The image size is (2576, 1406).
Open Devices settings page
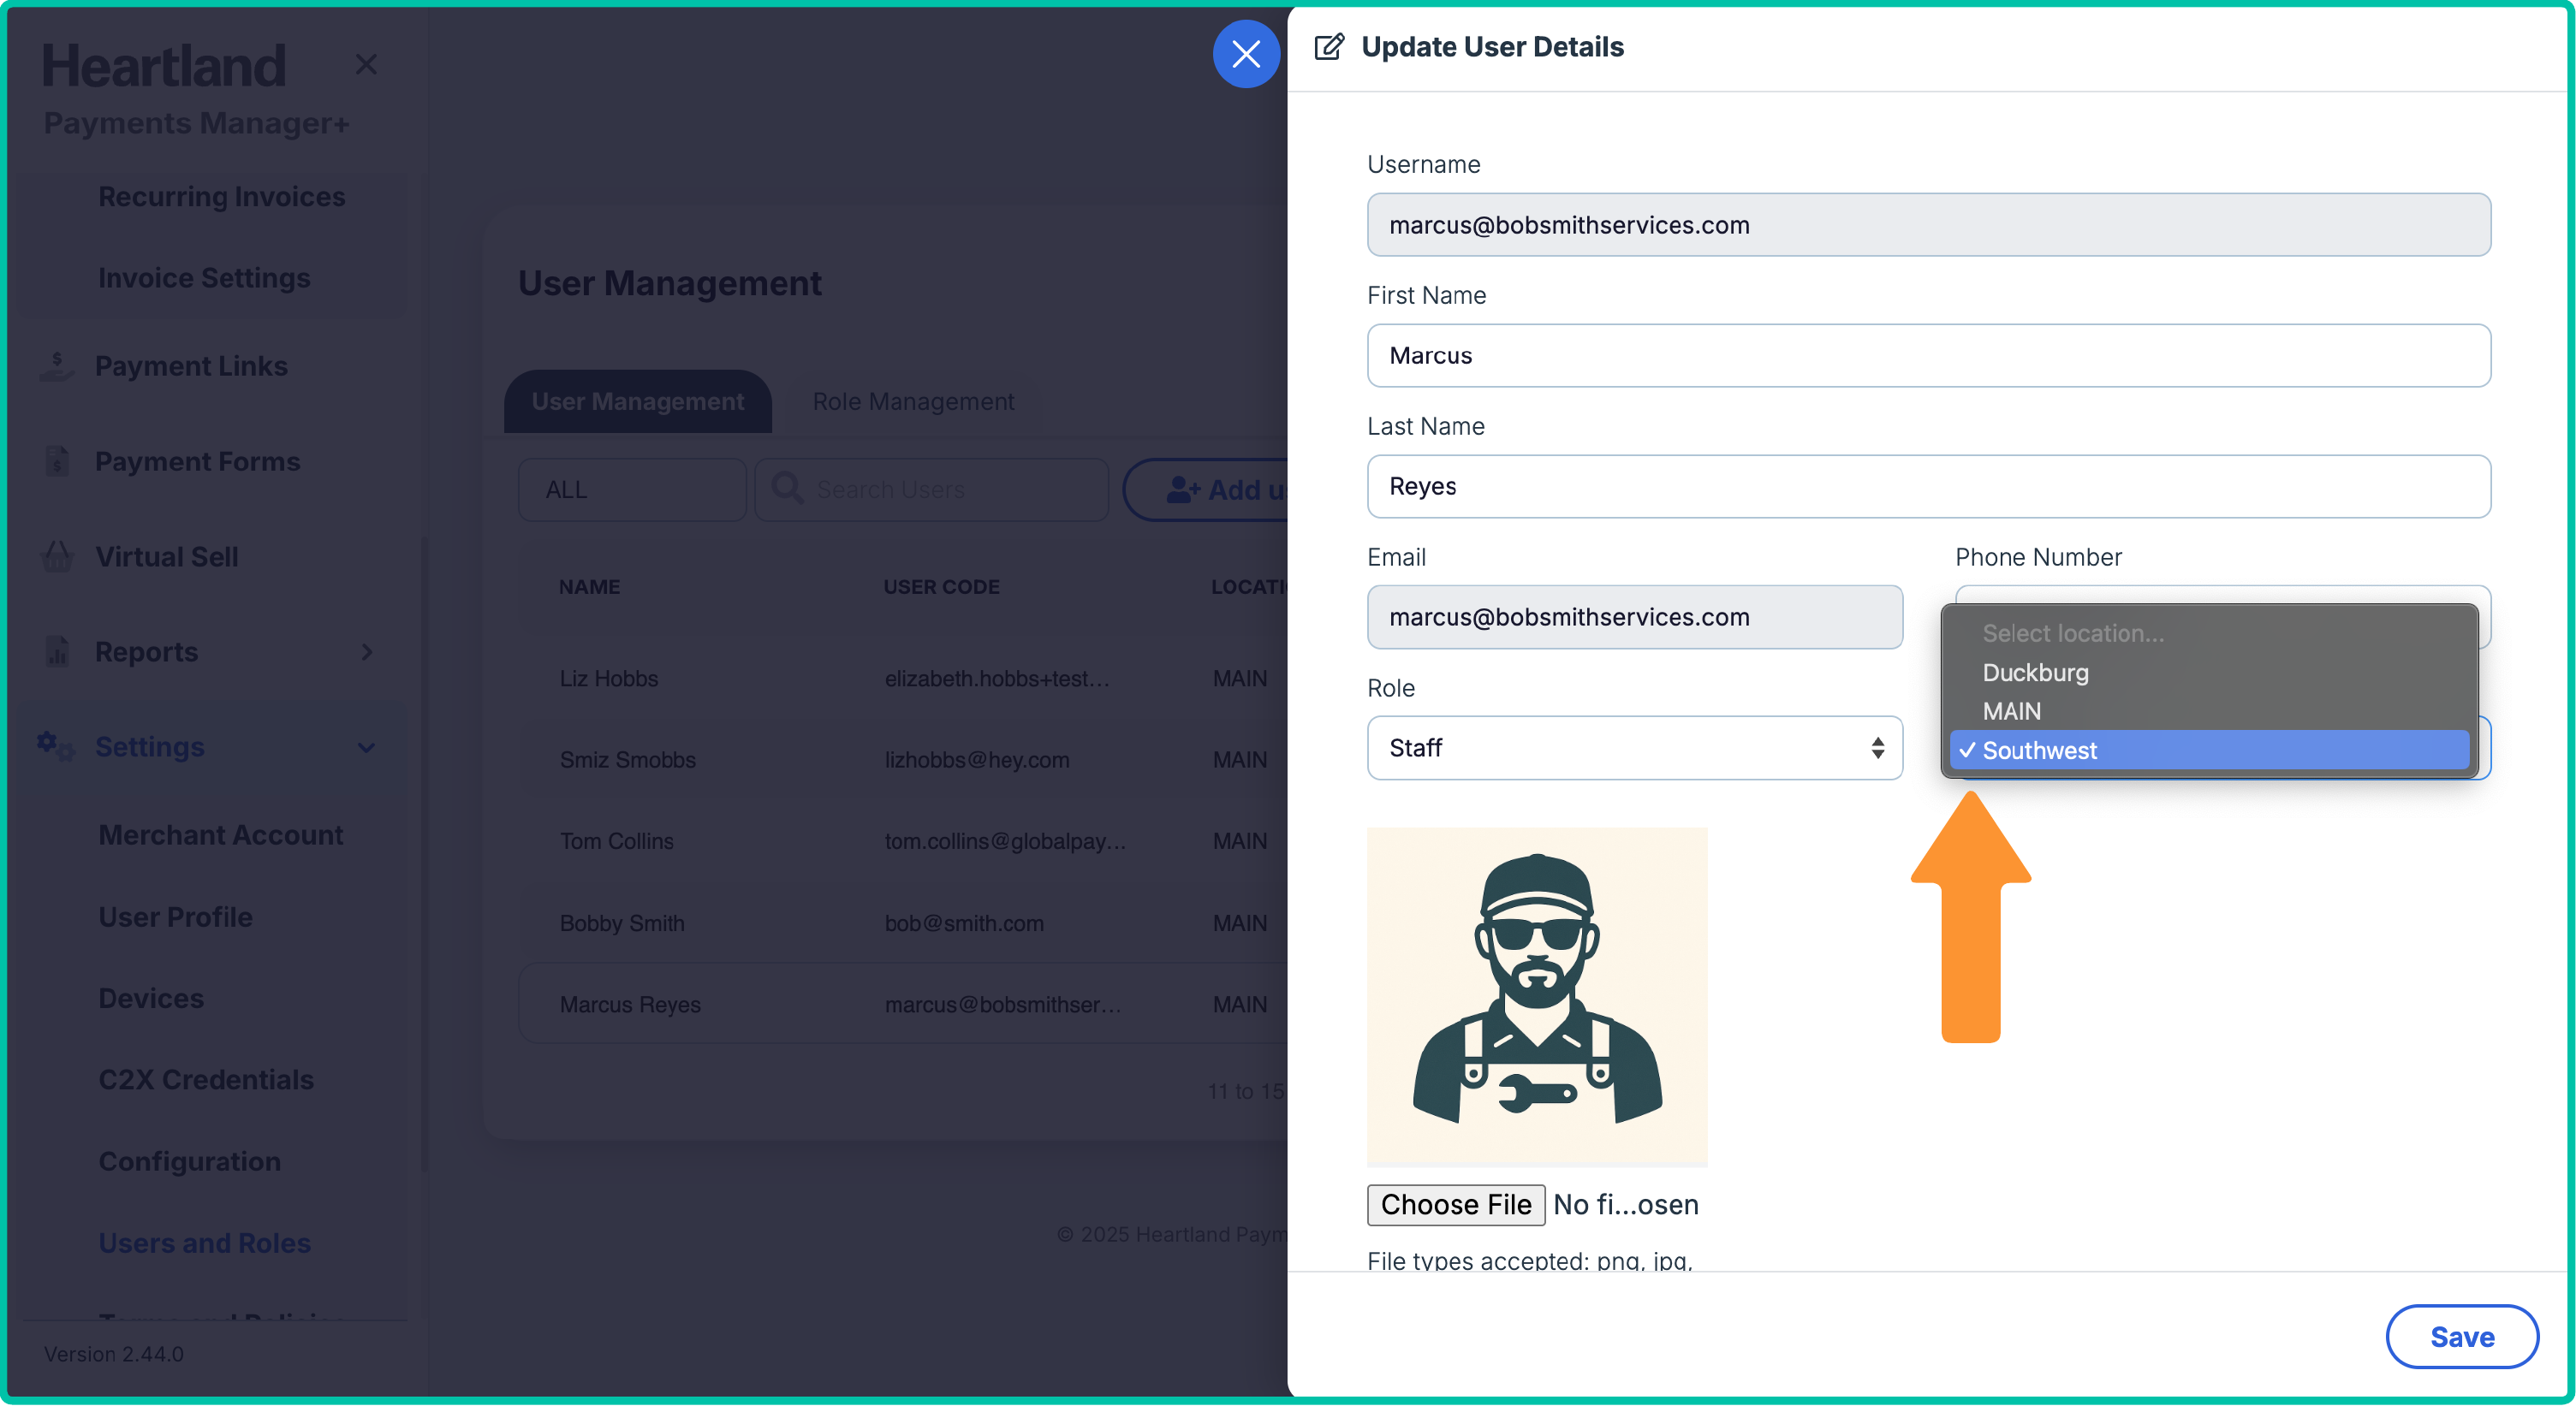pos(151,997)
